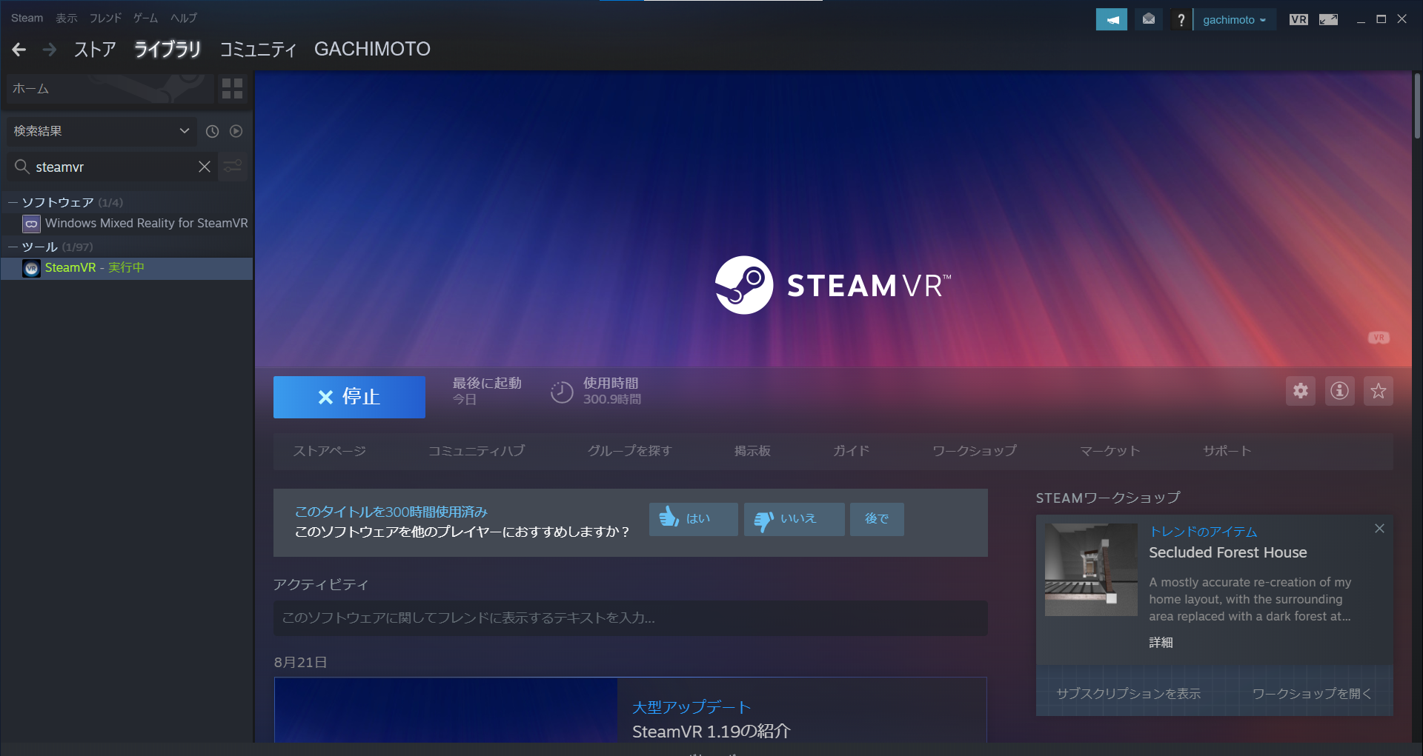Image resolution: width=1423 pixels, height=756 pixels.
Task: Sort by recent activity clock icon
Action: pos(212,131)
